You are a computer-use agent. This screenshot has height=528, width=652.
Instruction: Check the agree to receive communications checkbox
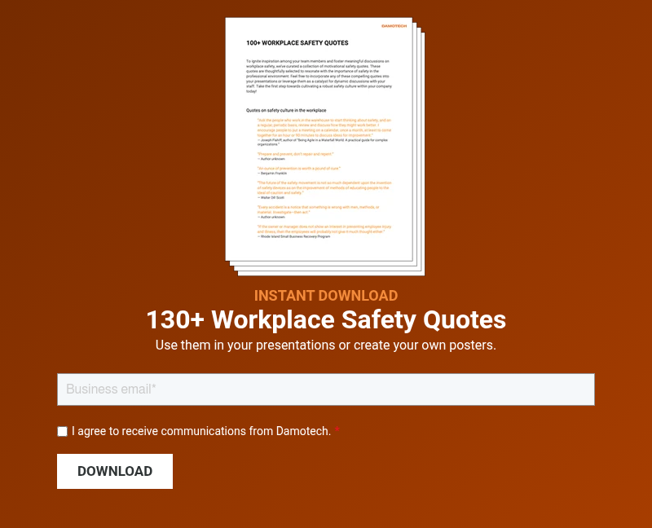62,432
